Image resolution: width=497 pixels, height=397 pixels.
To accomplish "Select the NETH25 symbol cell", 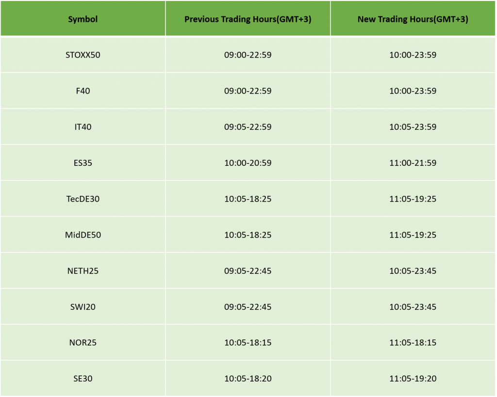I will point(83,270).
